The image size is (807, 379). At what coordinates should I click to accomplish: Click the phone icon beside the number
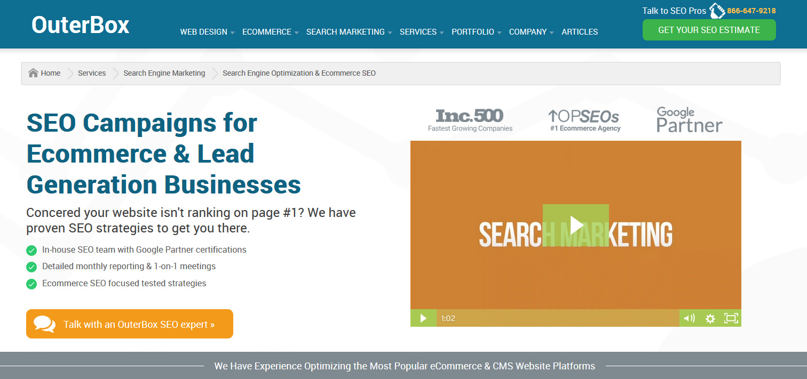pos(717,11)
